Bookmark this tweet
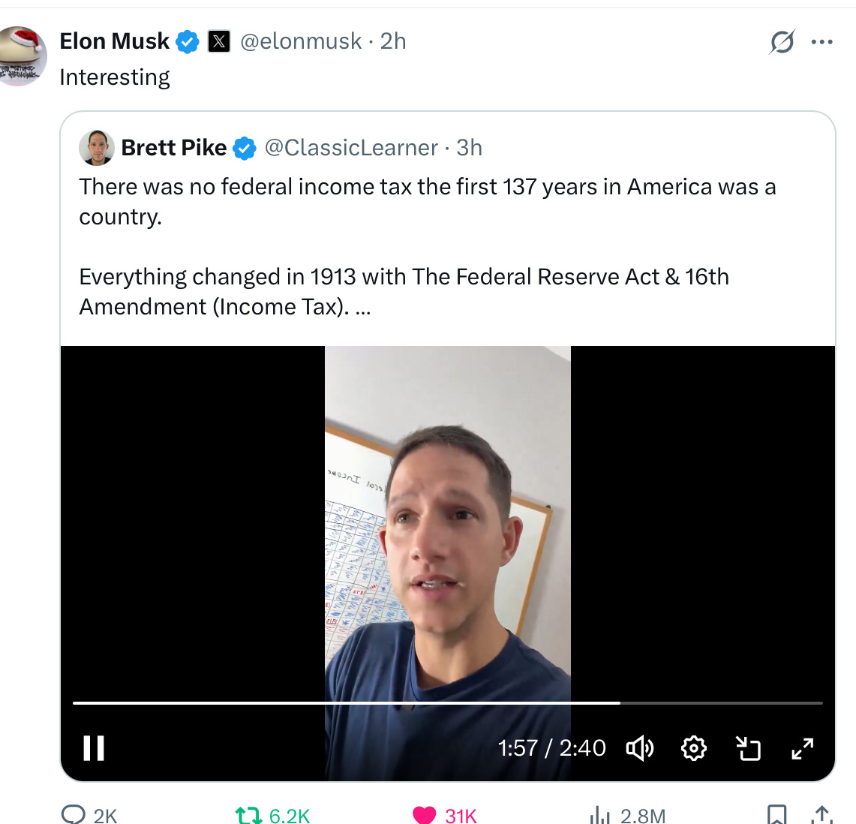Screen dimensions: 856x824 click(x=777, y=815)
